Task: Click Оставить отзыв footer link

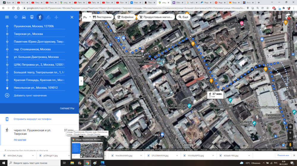Action: [x=265, y=150]
